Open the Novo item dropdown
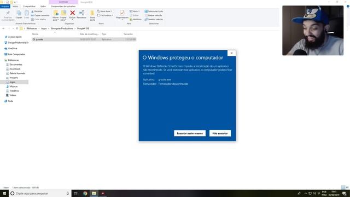Screen dimensions: 350x197 104,11
